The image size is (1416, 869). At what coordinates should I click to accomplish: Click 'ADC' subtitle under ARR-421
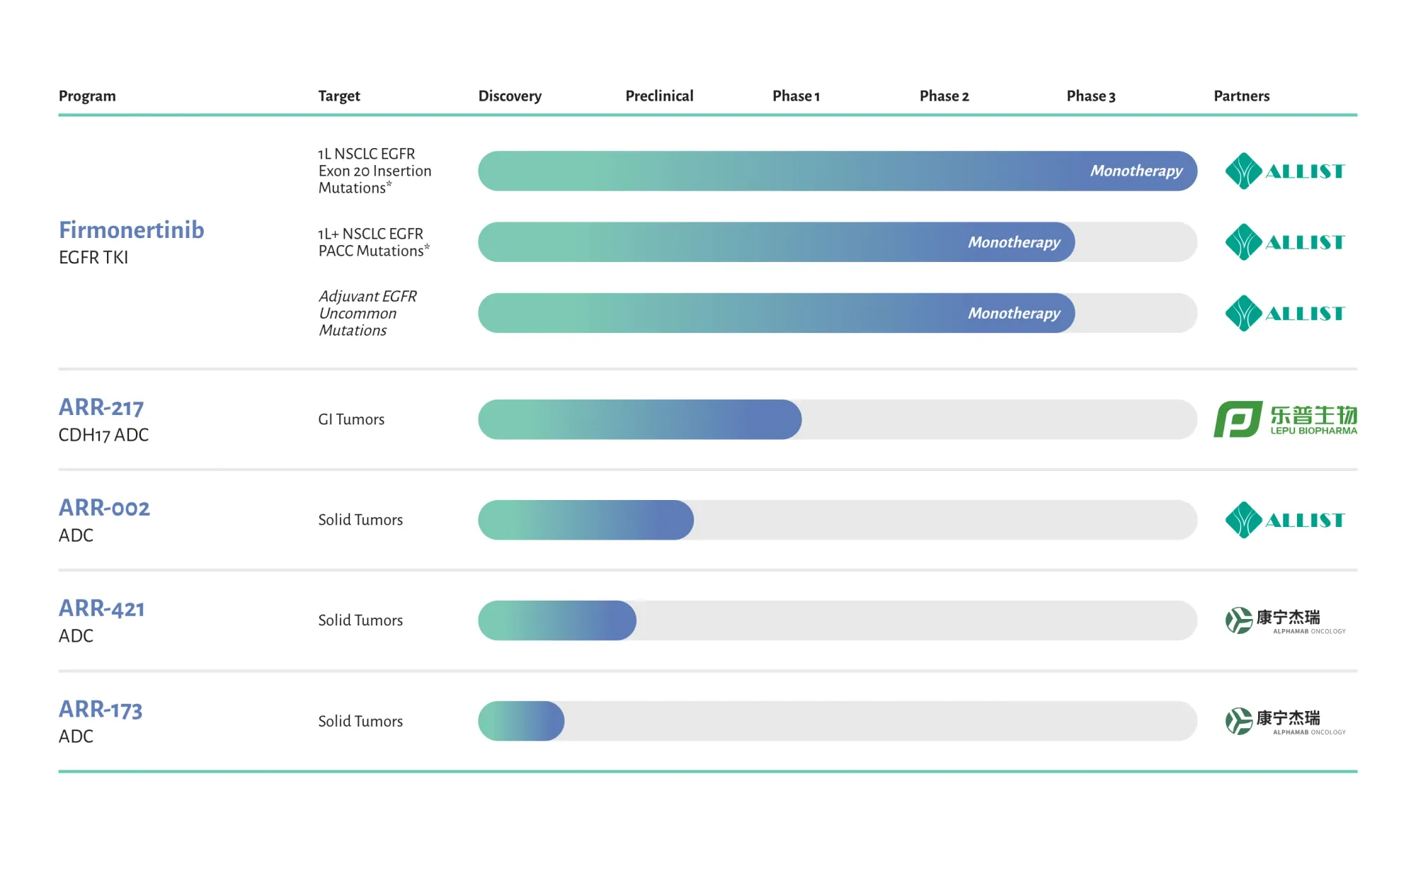76,636
